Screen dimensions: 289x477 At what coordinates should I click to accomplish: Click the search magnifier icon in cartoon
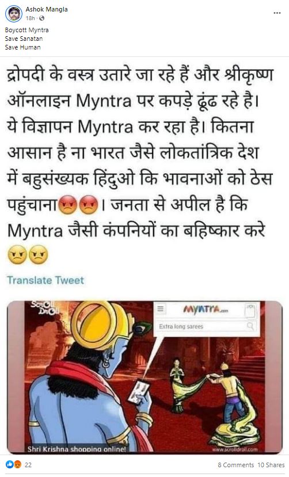[x=250, y=326]
